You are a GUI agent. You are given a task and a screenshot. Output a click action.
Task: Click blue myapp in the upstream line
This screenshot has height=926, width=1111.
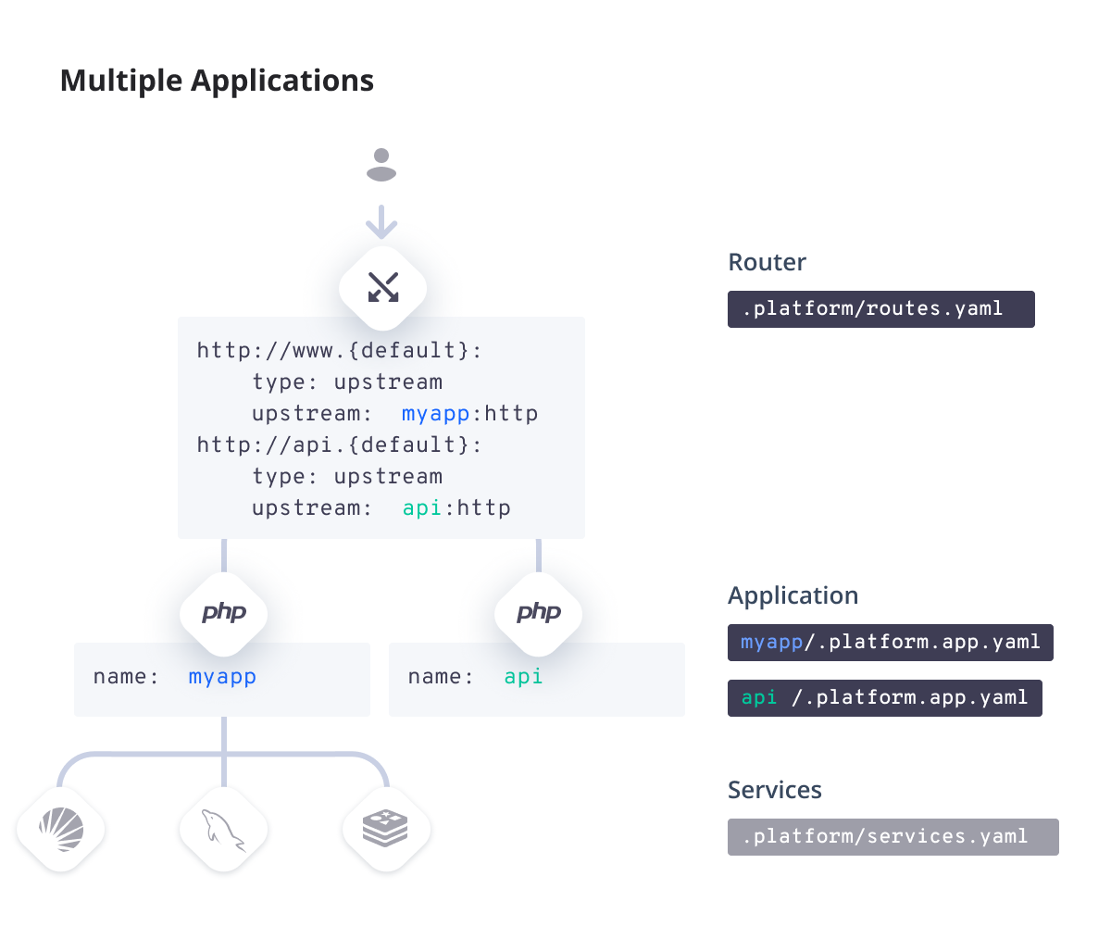[435, 413]
